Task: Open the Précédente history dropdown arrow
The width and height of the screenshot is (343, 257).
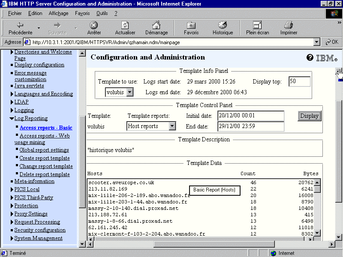Action: pos(39,28)
